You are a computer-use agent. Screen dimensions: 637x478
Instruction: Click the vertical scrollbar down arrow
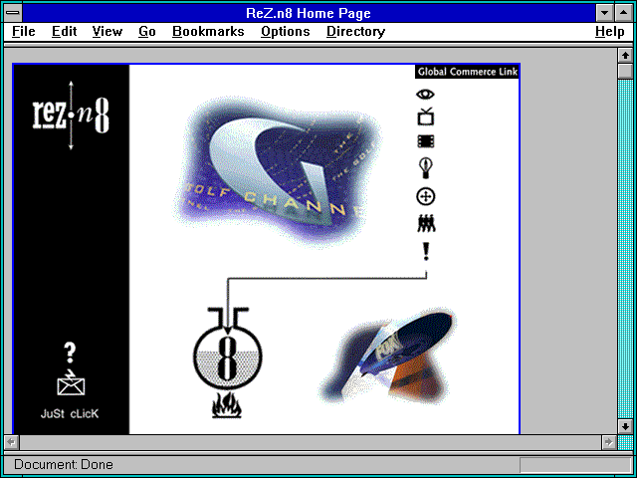(x=625, y=426)
